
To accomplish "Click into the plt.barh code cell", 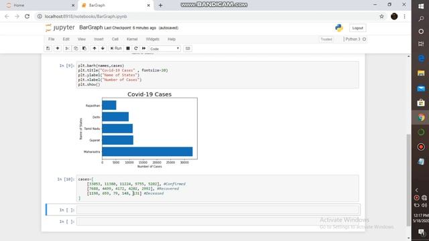I will tap(217, 75).
